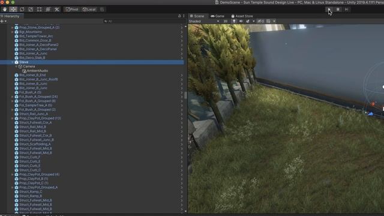Open the Shaded draw mode dropdown
The image size is (384, 216).
(204, 22)
